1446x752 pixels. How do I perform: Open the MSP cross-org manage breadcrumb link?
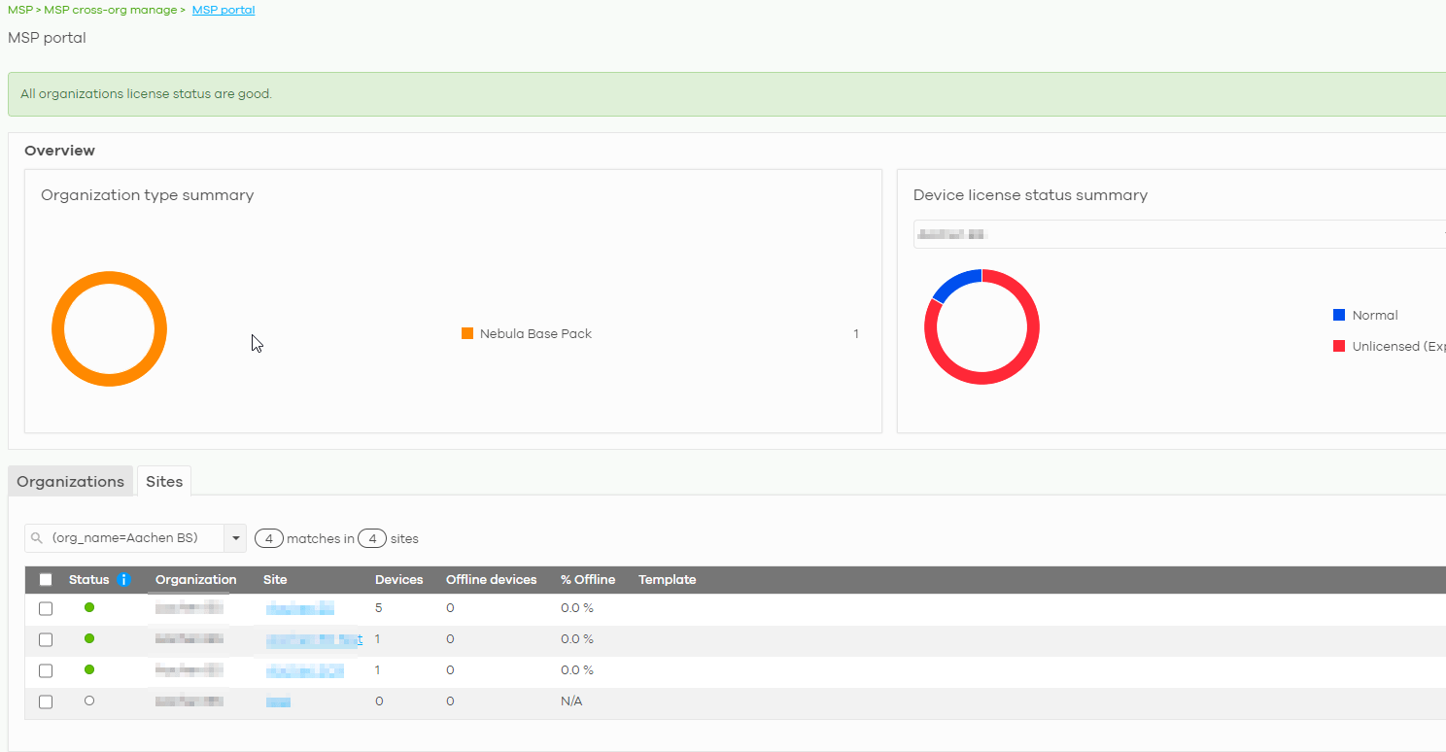click(x=110, y=9)
